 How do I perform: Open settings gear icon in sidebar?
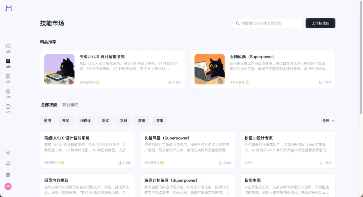(8, 175)
